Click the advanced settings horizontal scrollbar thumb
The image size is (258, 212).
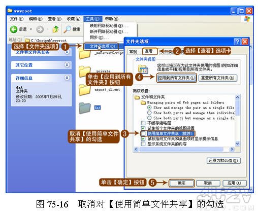[181, 149]
